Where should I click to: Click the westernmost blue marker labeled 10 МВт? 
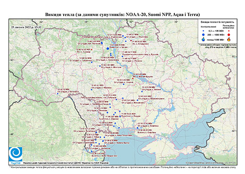coord(58,94)
